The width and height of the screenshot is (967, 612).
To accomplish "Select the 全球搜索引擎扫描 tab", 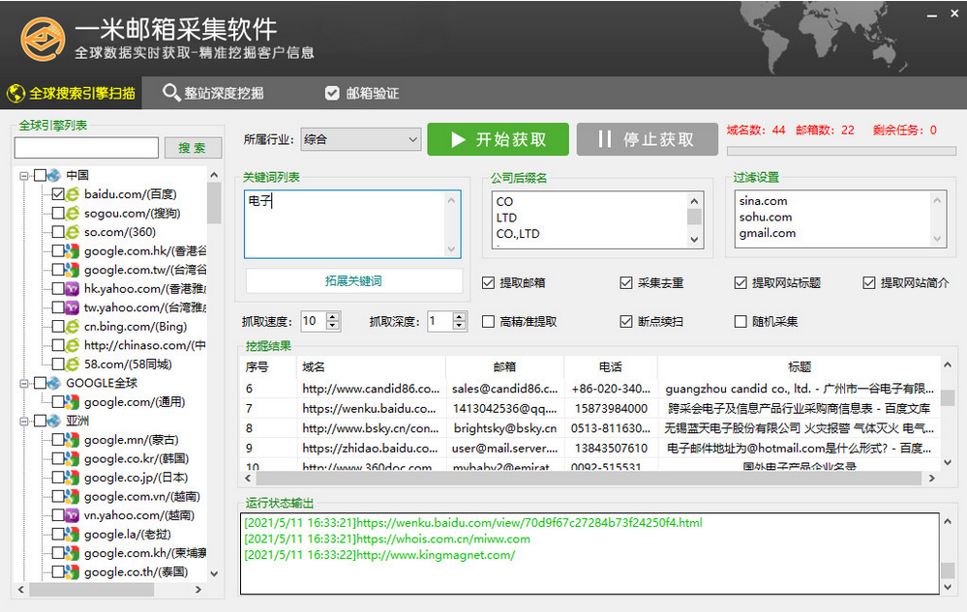I will 72,94.
